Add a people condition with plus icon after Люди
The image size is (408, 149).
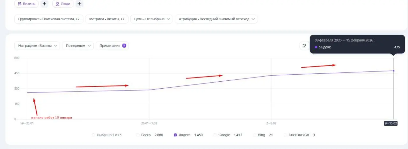tap(79, 4)
